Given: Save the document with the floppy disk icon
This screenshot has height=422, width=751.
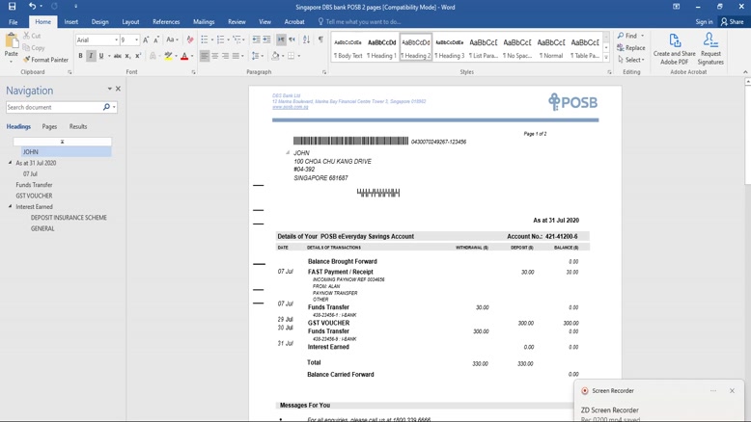Looking at the screenshot, I should pos(12,6).
